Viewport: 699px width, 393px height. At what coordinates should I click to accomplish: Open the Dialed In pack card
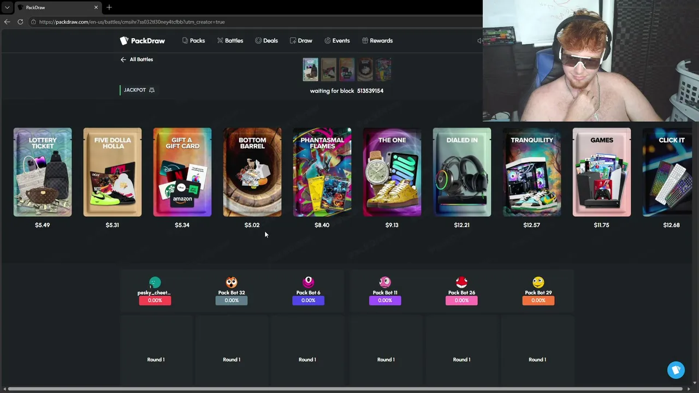[x=462, y=172]
